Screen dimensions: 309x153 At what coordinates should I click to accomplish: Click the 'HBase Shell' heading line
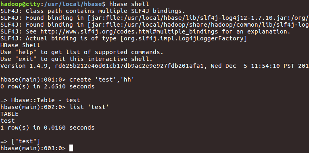coord(20,45)
